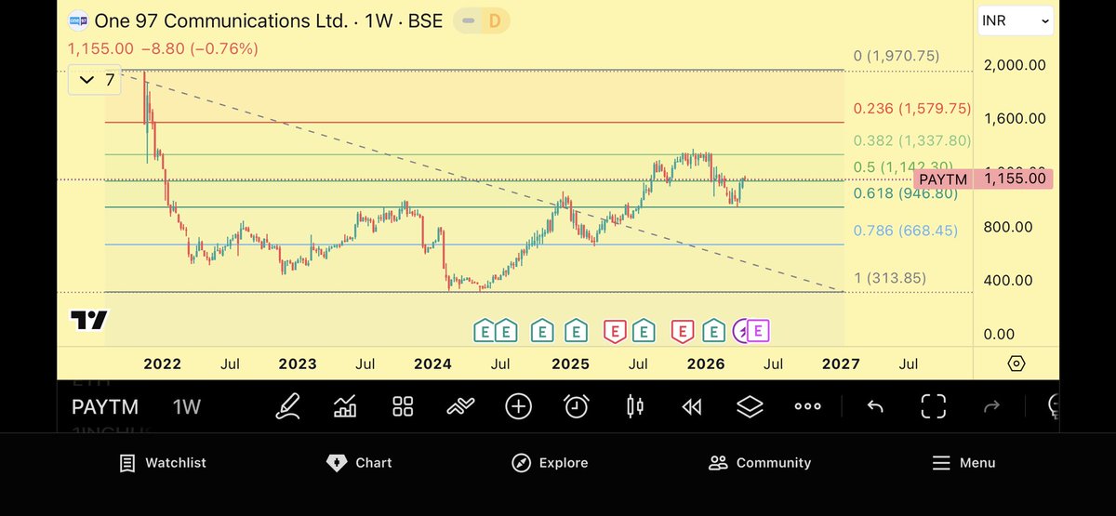
Task: Undo the last action with the undo arrow
Action: tap(874, 406)
